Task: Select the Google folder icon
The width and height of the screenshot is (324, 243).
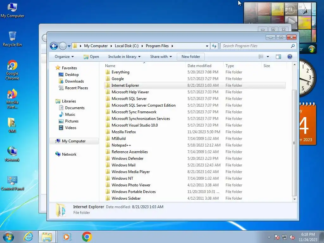Action: pos(108,78)
